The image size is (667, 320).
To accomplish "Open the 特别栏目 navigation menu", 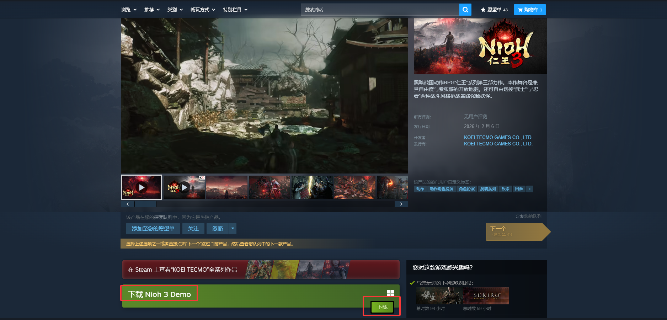I will pyautogui.click(x=235, y=10).
